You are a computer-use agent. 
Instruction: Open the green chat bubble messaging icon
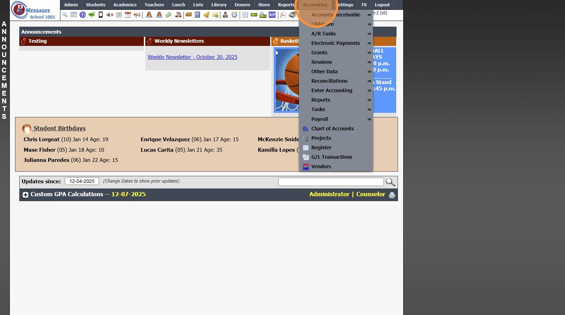coord(92,15)
